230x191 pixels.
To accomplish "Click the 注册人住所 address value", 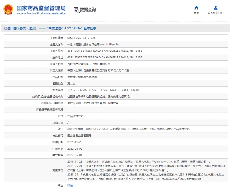I will tap(105, 51).
